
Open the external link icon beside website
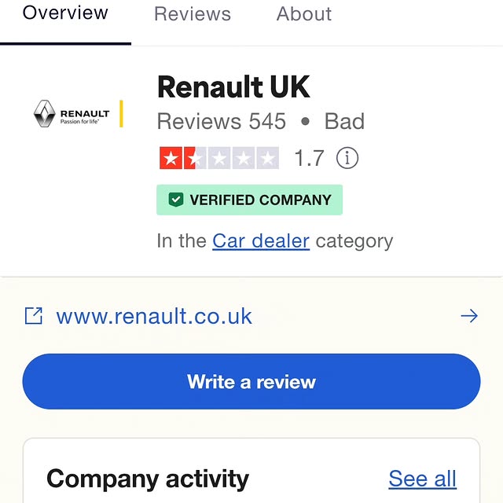[34, 316]
